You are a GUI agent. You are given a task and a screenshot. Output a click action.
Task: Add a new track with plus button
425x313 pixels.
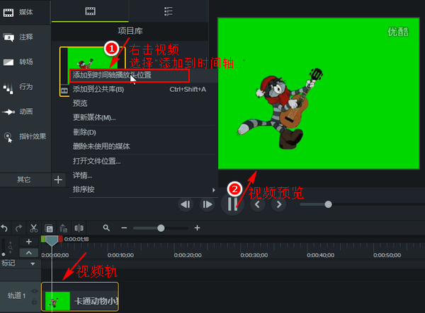pos(29,242)
